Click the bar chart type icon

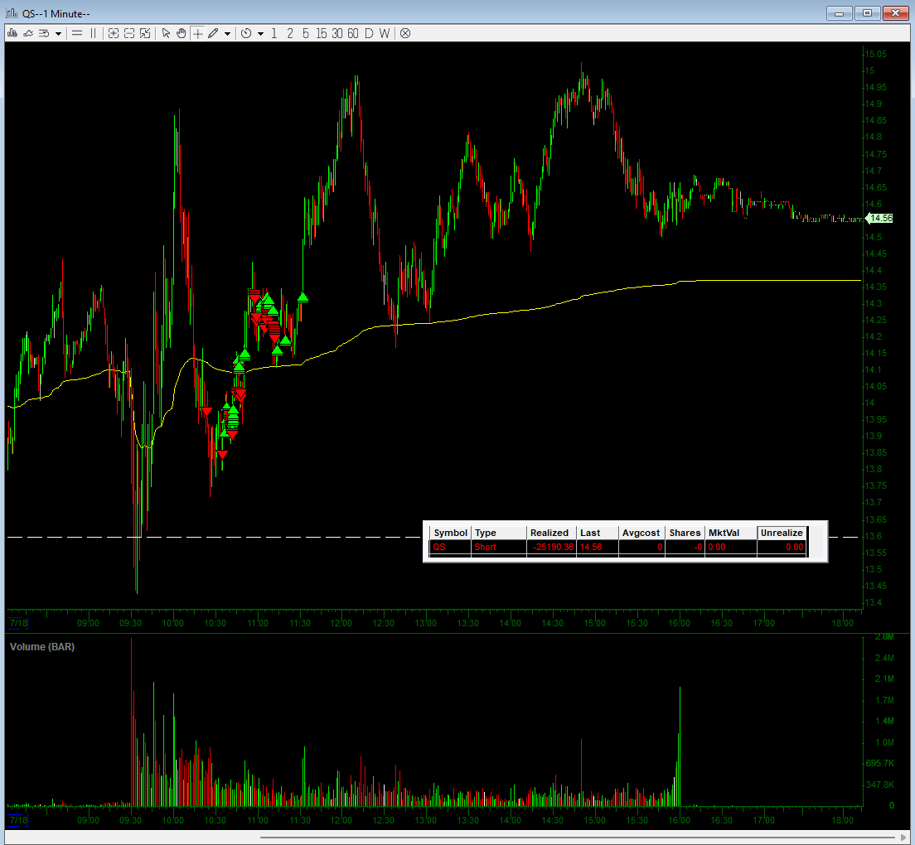coord(12,33)
